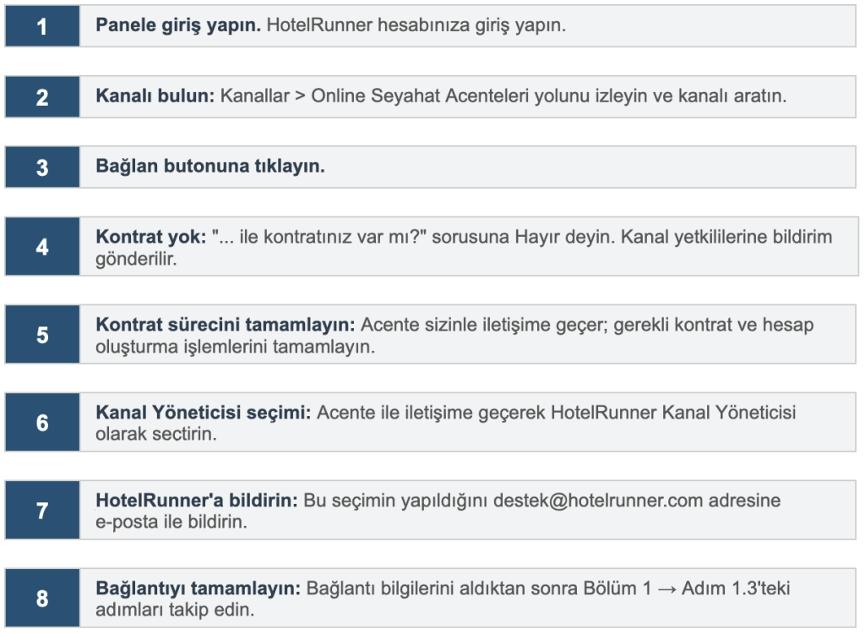Click the "Kanal Yöneticisi seçimi:" heading
The width and height of the screenshot is (865, 635).
(x=204, y=413)
